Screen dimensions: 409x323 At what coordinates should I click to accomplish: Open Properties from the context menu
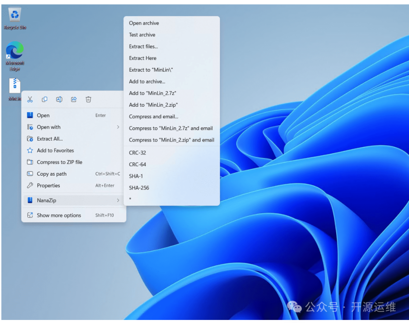tap(73, 186)
